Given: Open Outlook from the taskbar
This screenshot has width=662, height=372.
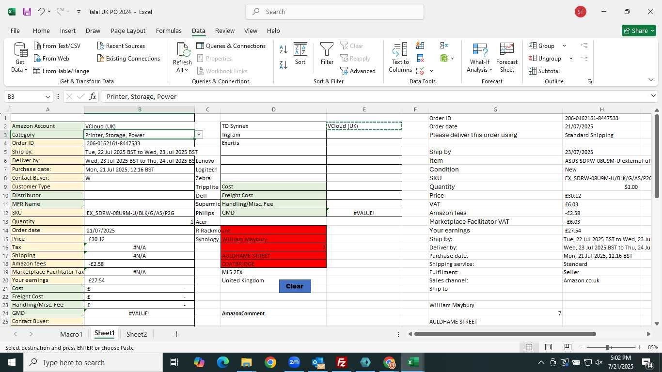Looking at the screenshot, I should (318, 362).
